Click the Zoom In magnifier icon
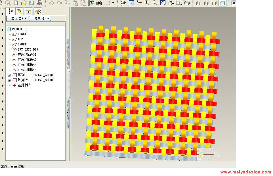 point(147,3)
